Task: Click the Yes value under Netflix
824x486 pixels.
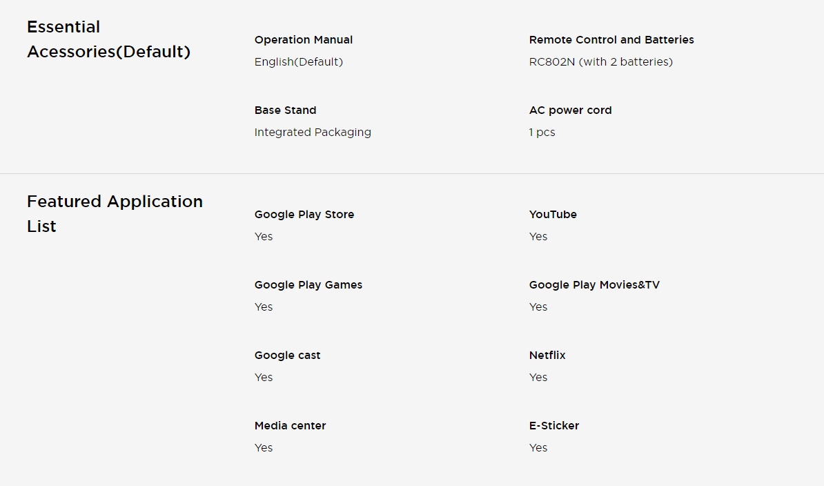Action: tap(538, 378)
